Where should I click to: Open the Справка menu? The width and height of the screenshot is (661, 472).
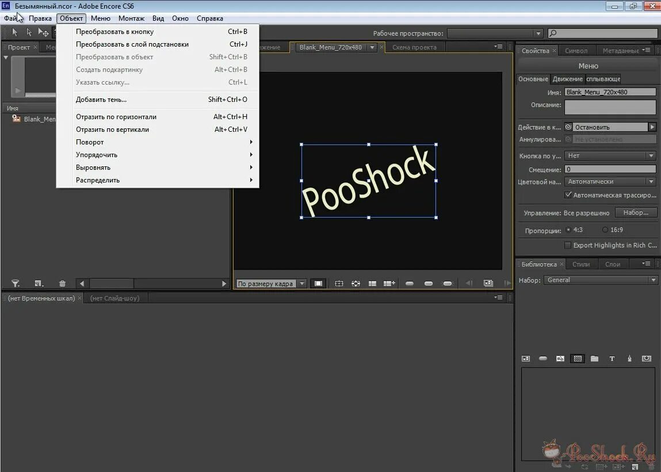[x=209, y=18]
